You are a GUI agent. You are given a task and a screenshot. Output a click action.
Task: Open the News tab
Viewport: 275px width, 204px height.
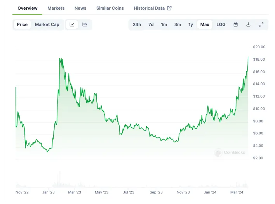[80, 8]
